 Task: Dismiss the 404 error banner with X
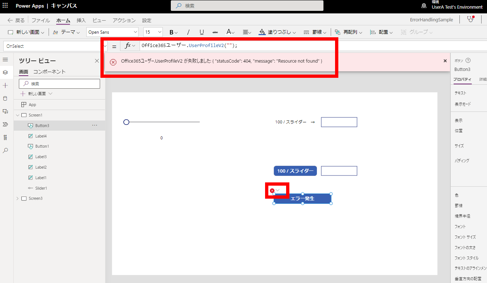click(445, 61)
